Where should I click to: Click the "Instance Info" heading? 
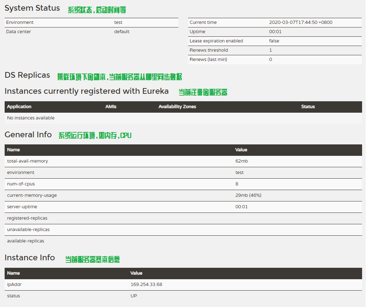[x=30, y=258]
